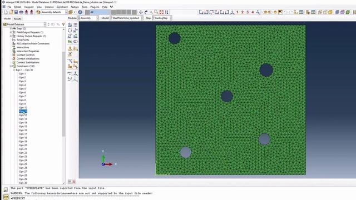Viewport: 356px width, 200px height.
Task: Open the Constraint menu
Action: click(x=62, y=7)
